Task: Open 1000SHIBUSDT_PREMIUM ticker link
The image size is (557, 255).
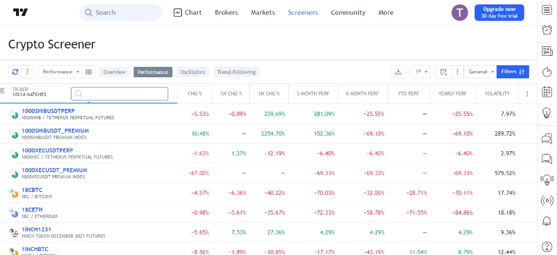Action: tap(55, 131)
